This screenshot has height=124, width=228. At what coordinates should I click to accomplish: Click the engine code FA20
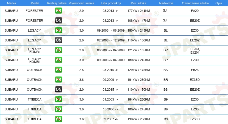[195, 11]
